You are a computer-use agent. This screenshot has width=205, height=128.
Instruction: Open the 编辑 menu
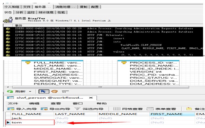pyautogui.click(x=34, y=104)
